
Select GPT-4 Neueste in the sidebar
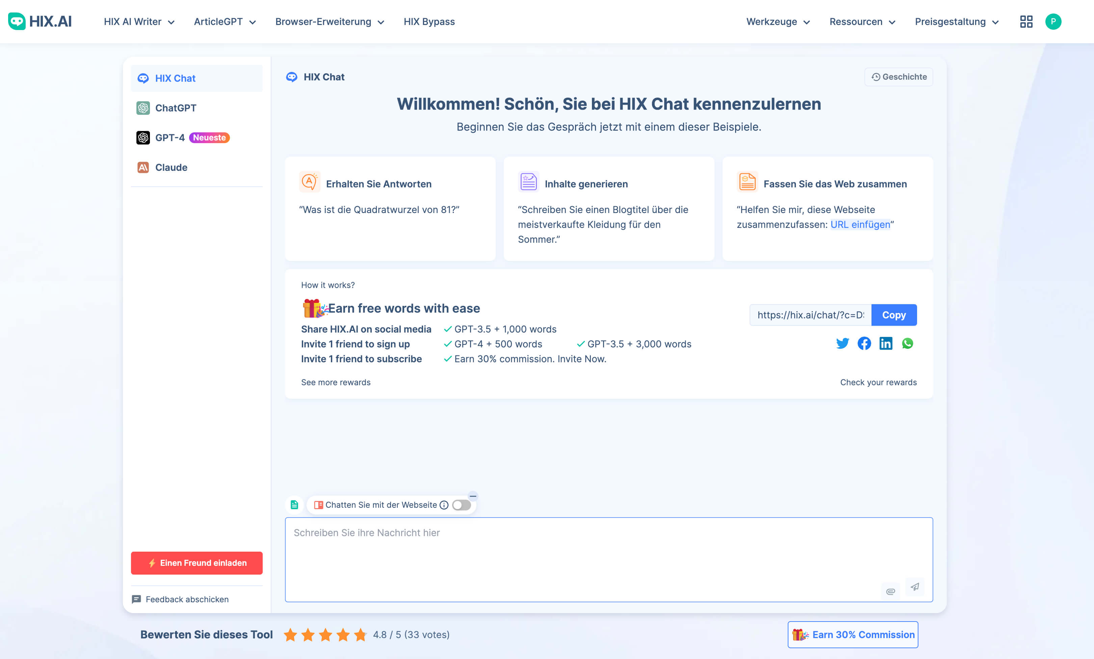pos(196,138)
